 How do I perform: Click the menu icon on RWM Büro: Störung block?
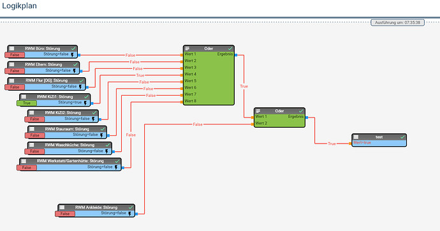click(x=11, y=48)
